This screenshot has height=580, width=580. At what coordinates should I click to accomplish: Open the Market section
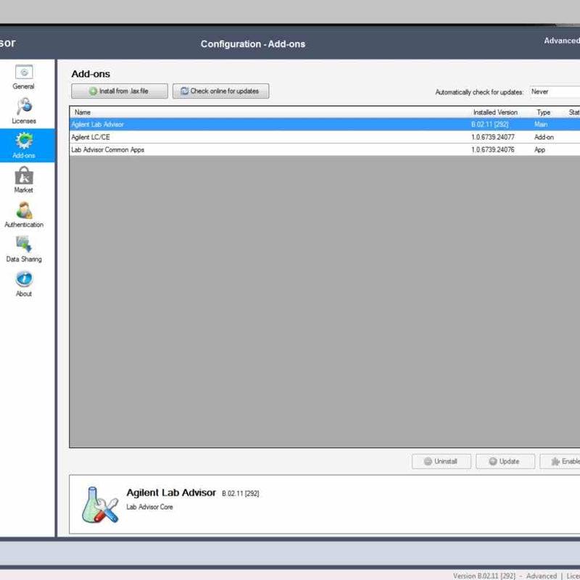[x=24, y=180]
